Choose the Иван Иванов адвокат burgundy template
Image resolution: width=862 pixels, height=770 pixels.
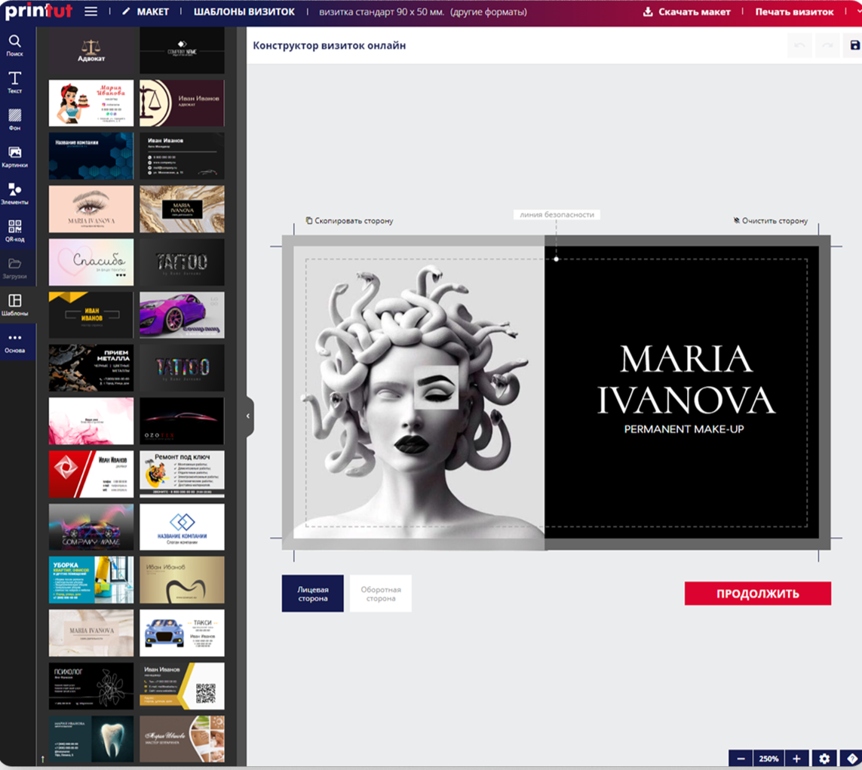[x=182, y=103]
